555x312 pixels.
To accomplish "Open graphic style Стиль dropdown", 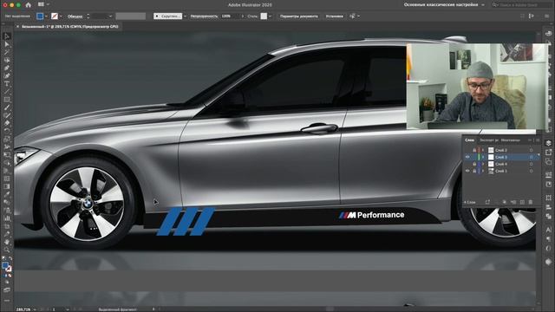I will point(270,16).
